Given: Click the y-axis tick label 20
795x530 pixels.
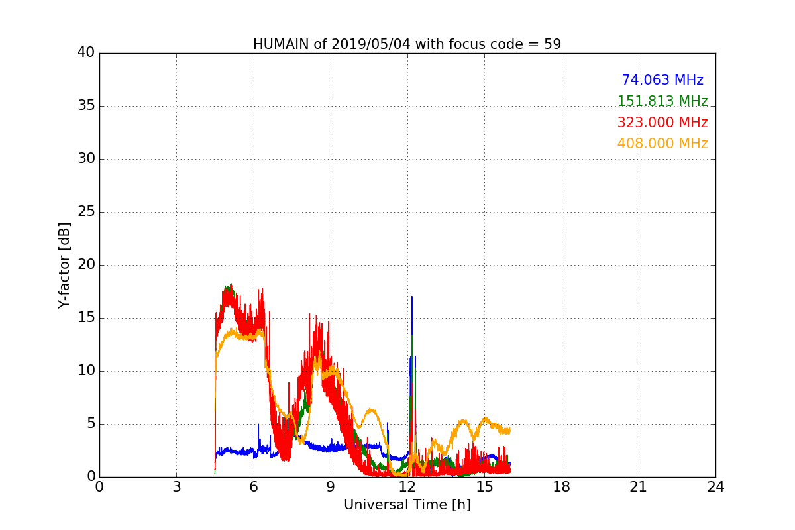Looking at the screenshot, I should pos(86,265).
